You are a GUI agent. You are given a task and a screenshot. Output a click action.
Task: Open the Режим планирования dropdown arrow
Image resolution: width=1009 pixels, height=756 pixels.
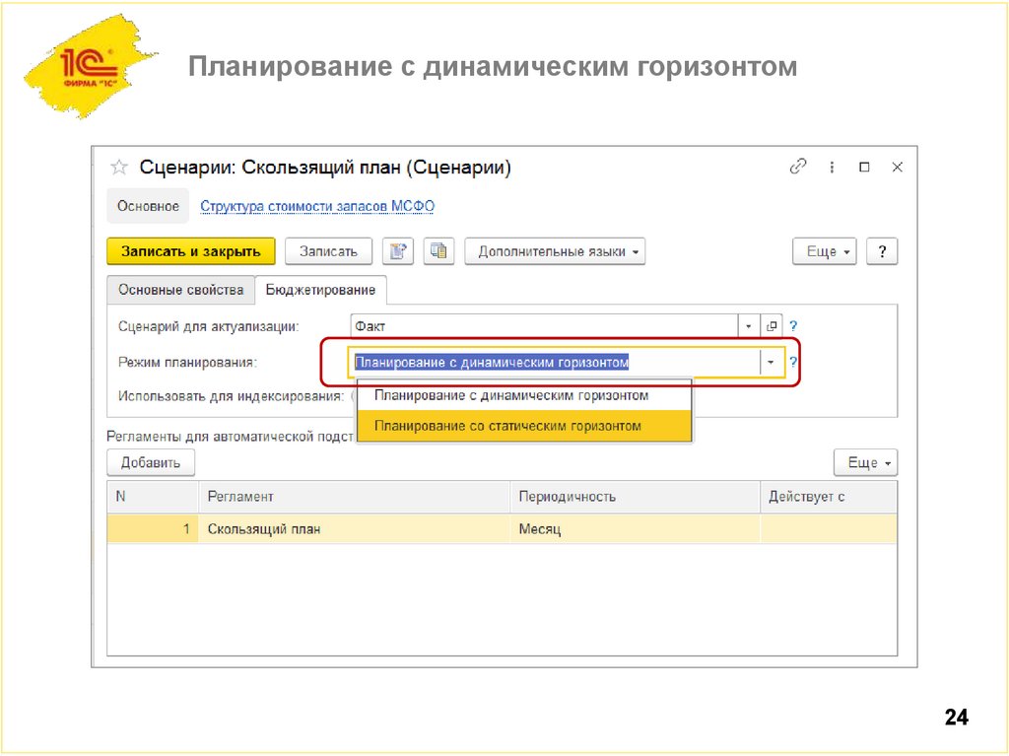tap(772, 362)
